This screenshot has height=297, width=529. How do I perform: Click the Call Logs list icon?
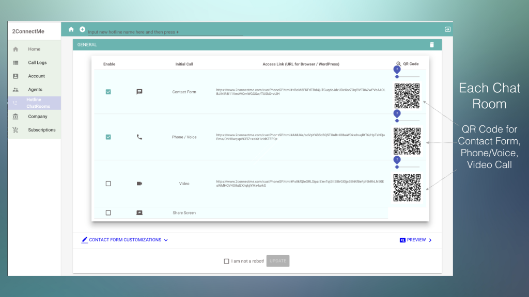pos(15,62)
